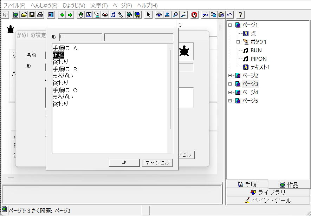Add a new turtle with the turtle icon

(x=81, y=15)
